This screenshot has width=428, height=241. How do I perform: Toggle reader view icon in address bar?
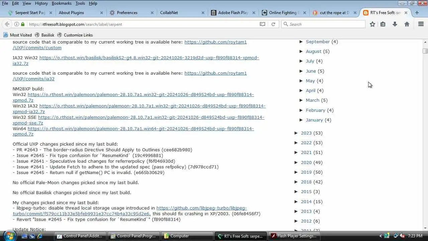262,24
